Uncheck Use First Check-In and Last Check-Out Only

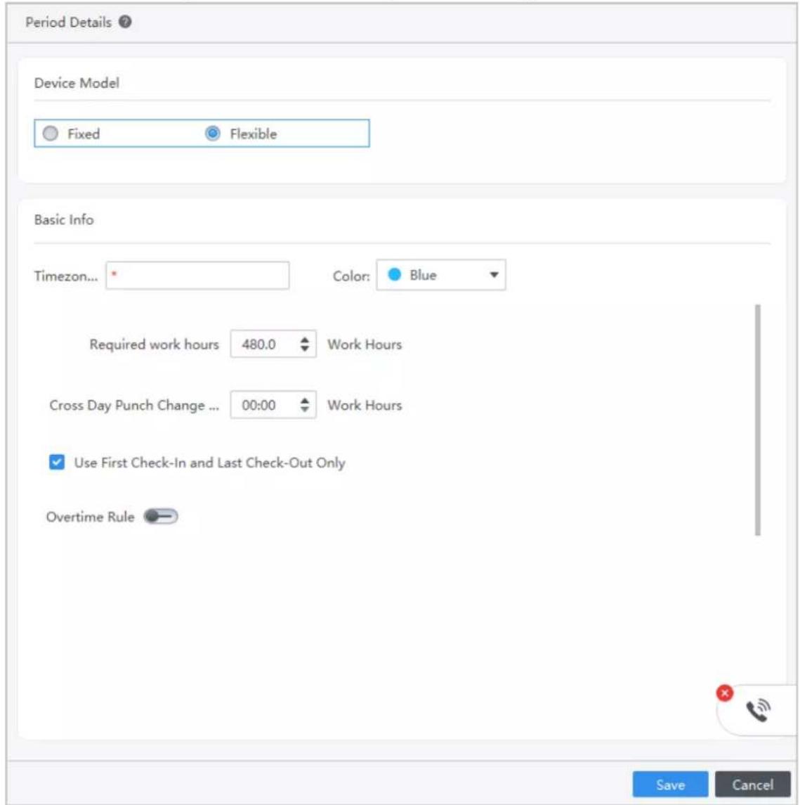point(57,462)
